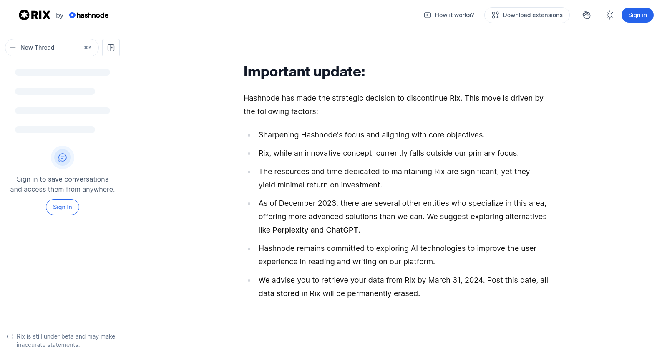Screen dimensions: 667x359
Task: Click the Important update heading
Action: pos(304,72)
